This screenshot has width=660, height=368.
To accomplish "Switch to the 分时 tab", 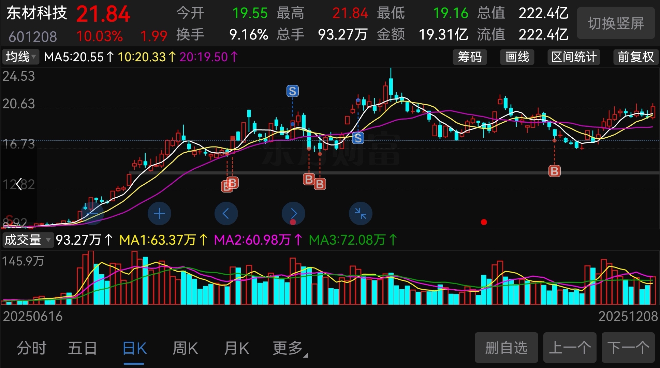I will pos(32,348).
